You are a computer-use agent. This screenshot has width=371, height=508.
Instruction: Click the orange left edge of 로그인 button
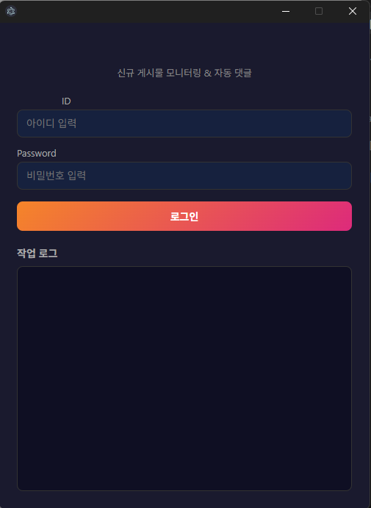click(24, 216)
